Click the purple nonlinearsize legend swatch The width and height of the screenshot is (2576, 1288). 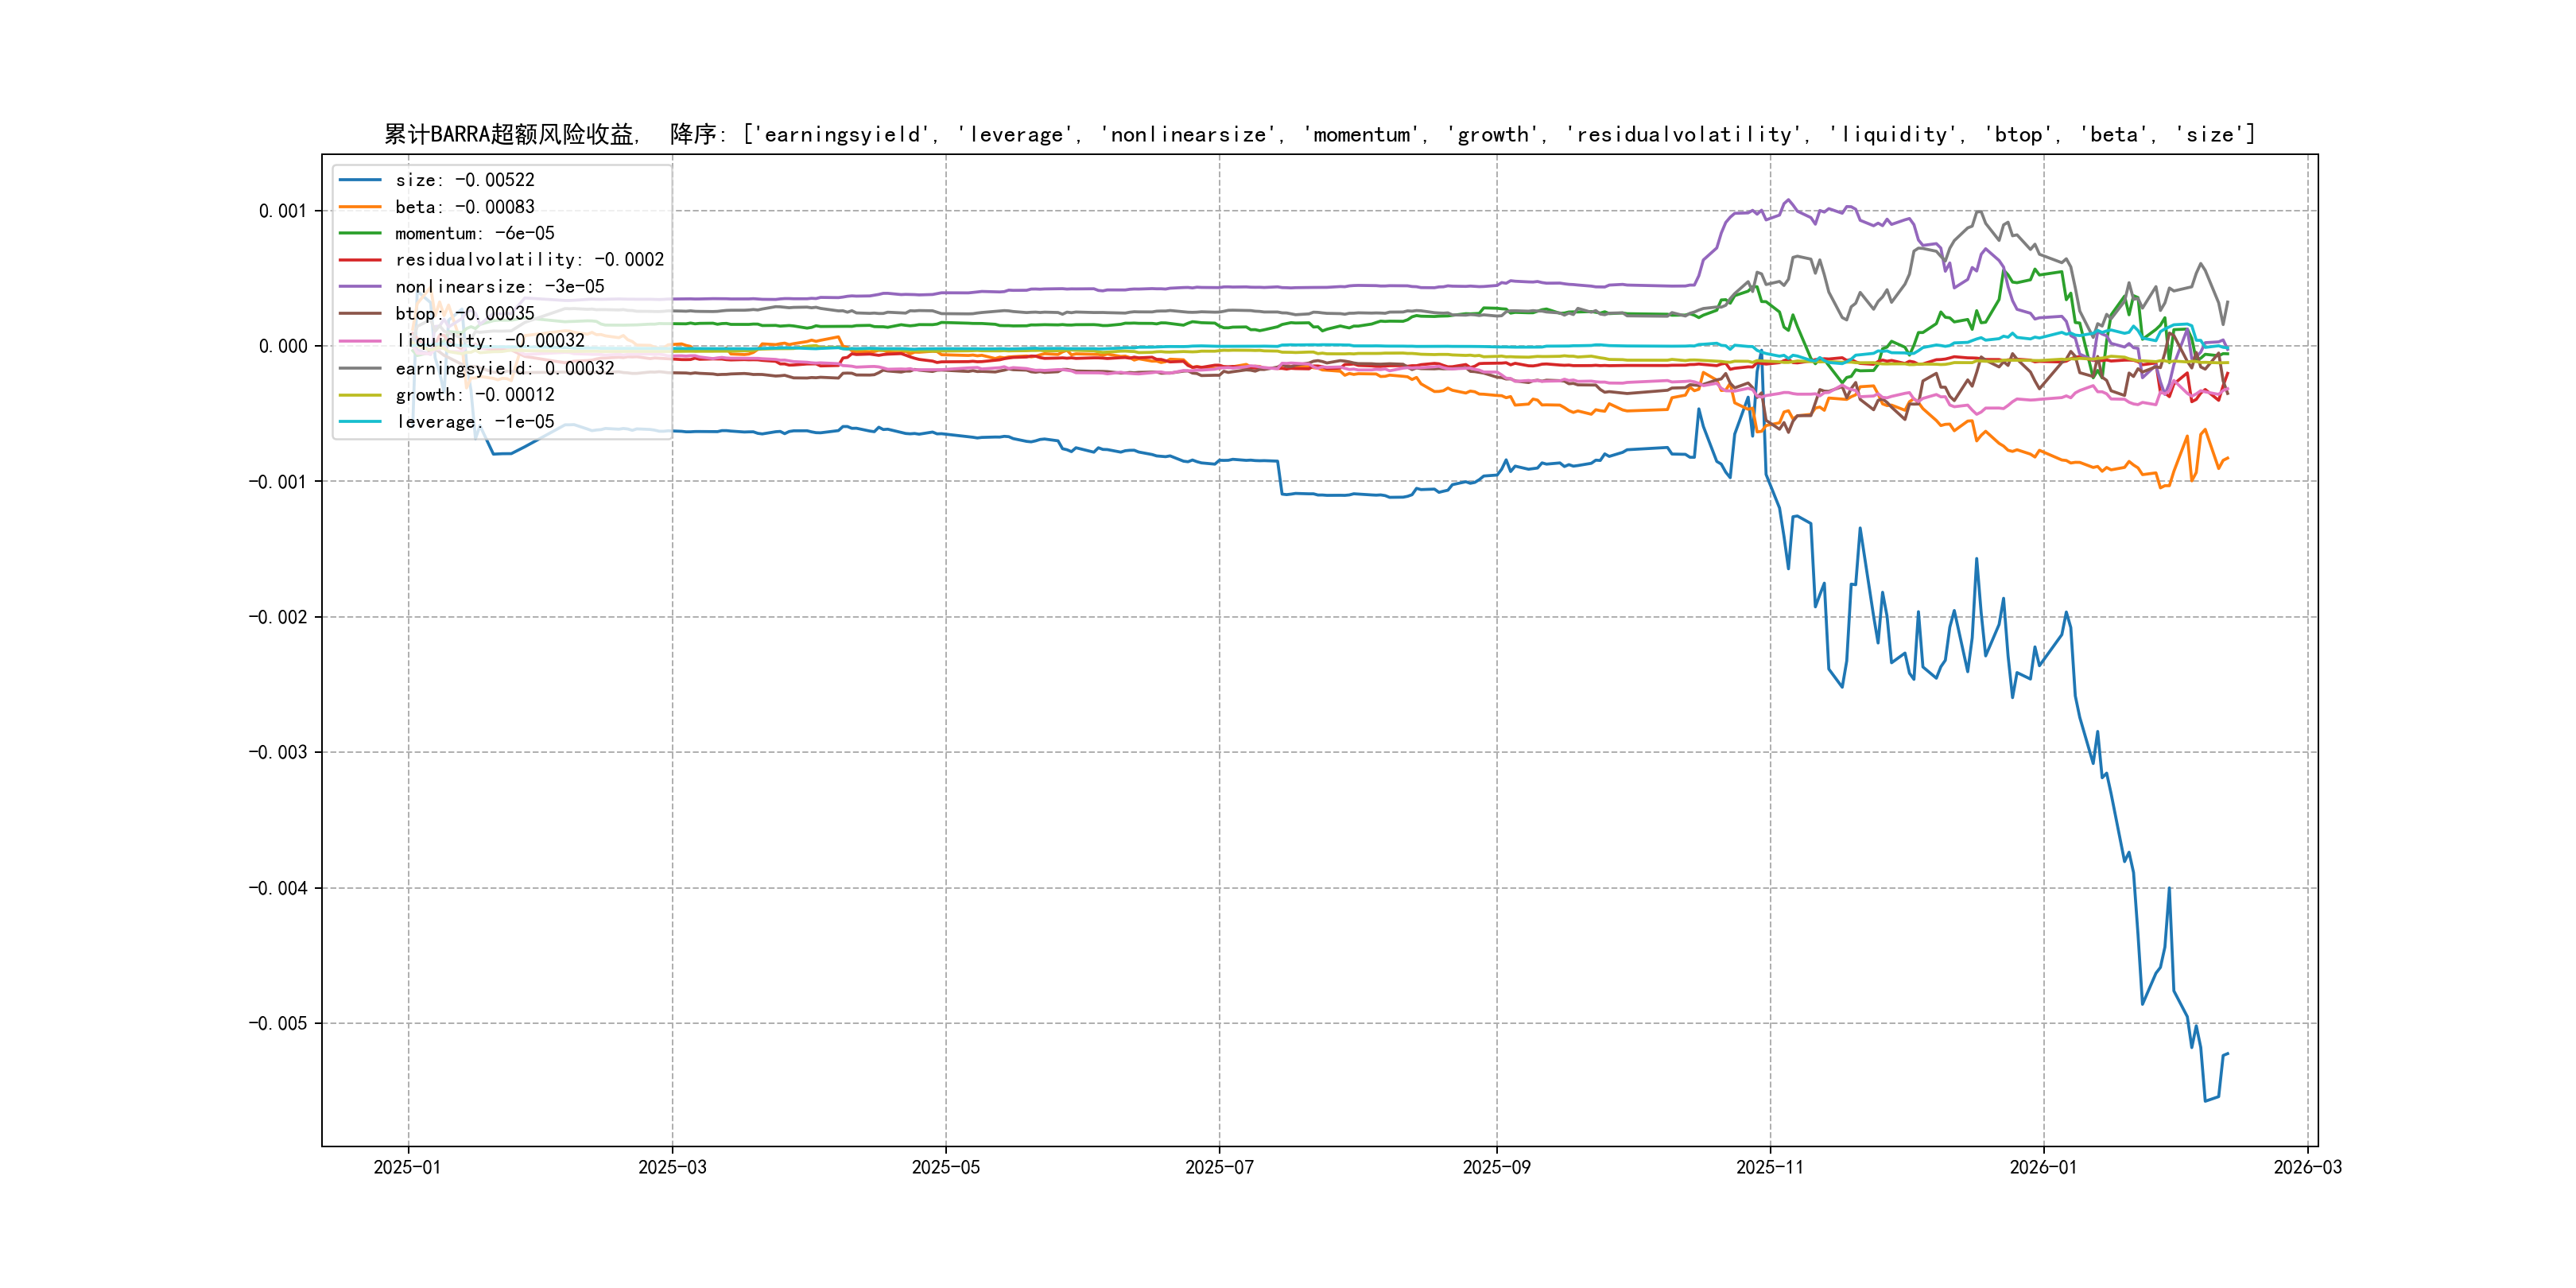[x=360, y=287]
